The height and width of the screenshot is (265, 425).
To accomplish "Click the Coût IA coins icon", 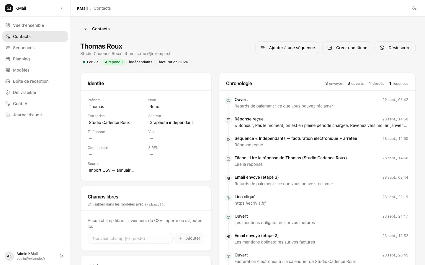I will coord(8,104).
